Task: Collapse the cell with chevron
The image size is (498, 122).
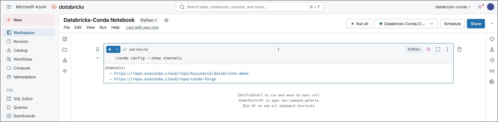Action: coord(98,58)
